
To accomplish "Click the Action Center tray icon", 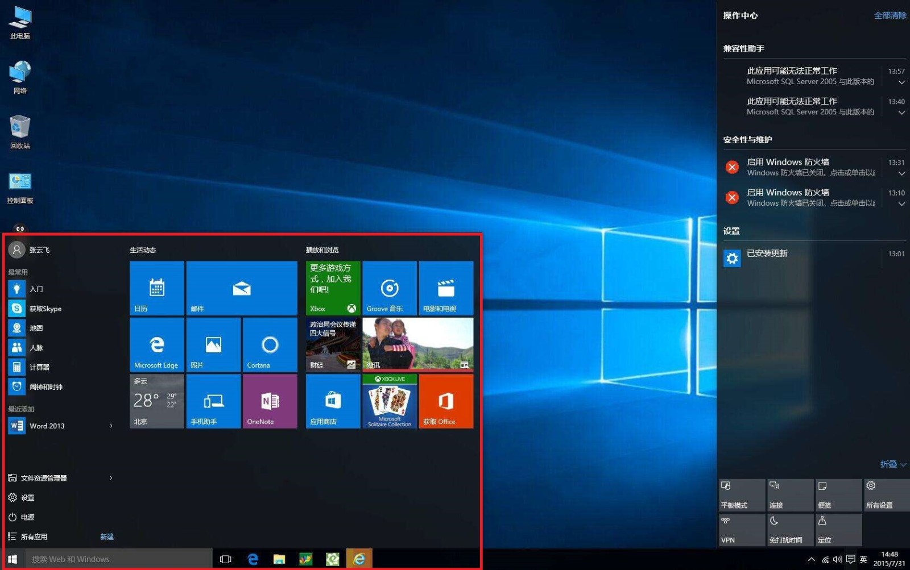I will (850, 560).
